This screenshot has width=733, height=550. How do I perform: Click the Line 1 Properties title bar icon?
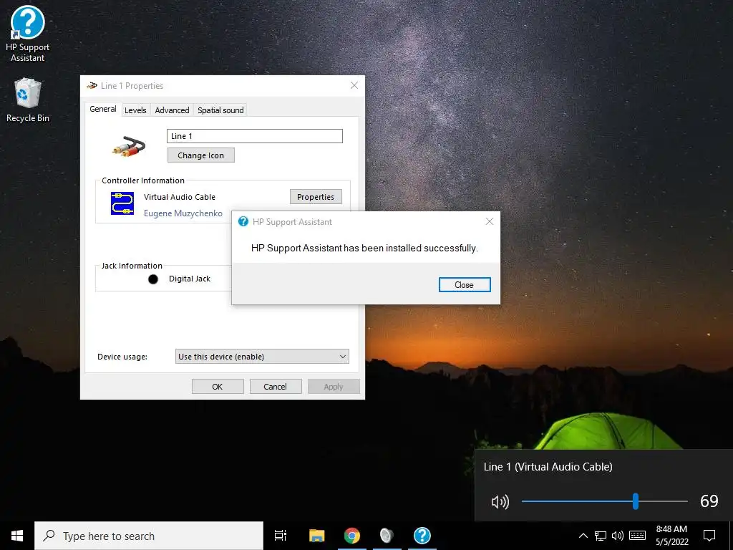coord(92,86)
